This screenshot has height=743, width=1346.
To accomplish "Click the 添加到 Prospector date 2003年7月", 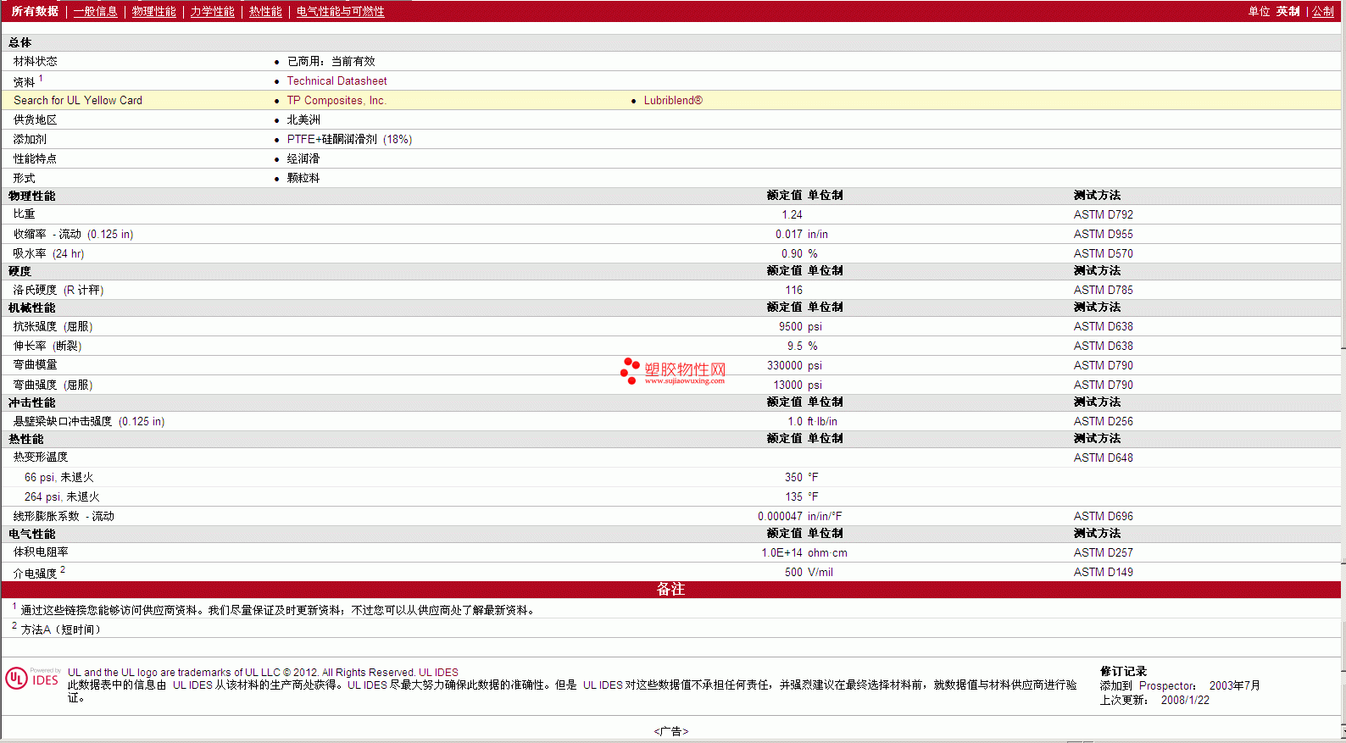I will tap(1235, 685).
